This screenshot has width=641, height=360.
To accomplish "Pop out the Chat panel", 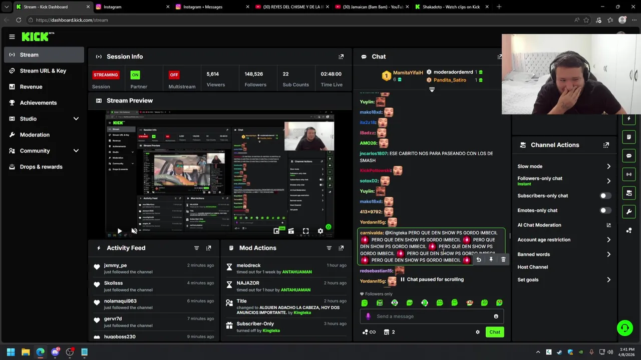I will tap(499, 56).
